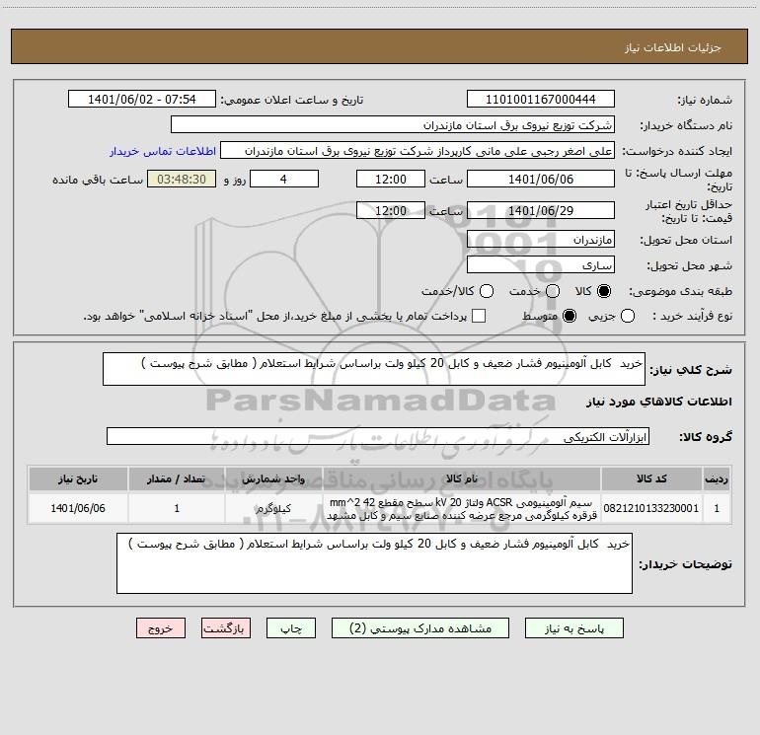Image resolution: width=760 pixels, height=735 pixels.
Task: Click the تعداد / مقدار column header
Action: point(177,478)
